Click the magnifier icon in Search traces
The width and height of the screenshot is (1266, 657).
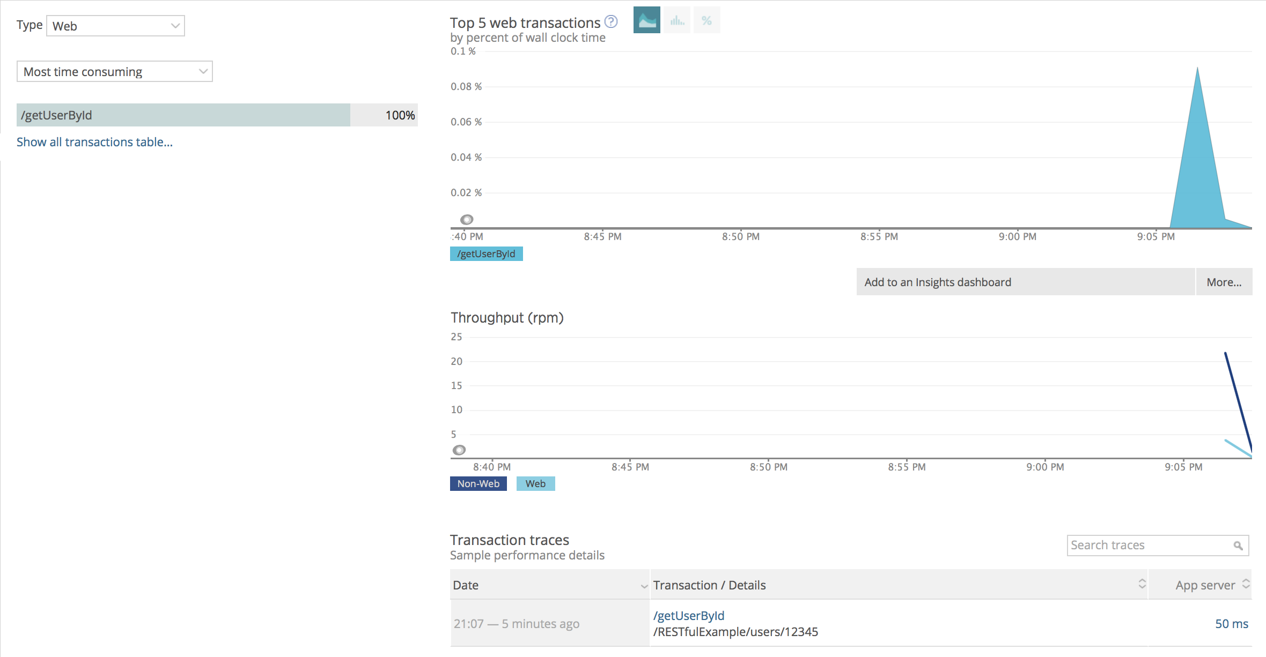point(1238,546)
